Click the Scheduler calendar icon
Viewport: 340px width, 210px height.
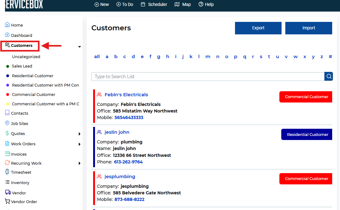pyautogui.click(x=143, y=4)
